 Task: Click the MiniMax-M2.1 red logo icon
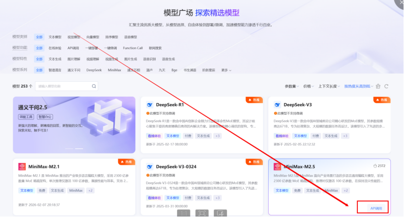point(22,166)
